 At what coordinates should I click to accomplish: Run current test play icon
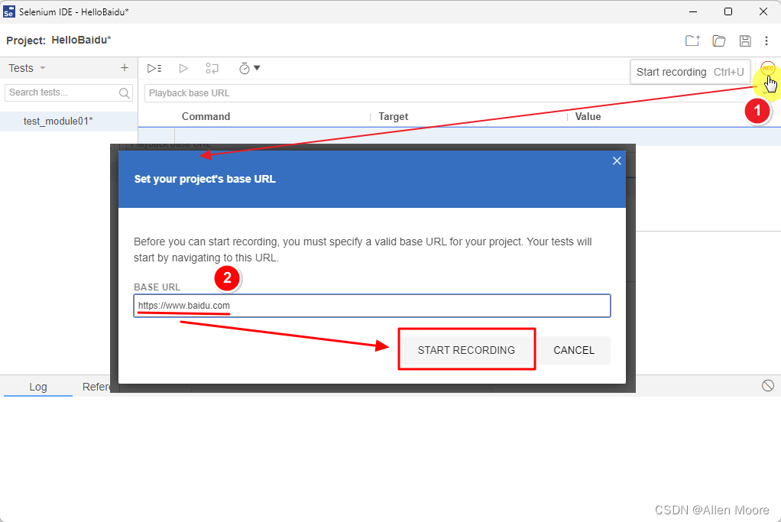183,68
